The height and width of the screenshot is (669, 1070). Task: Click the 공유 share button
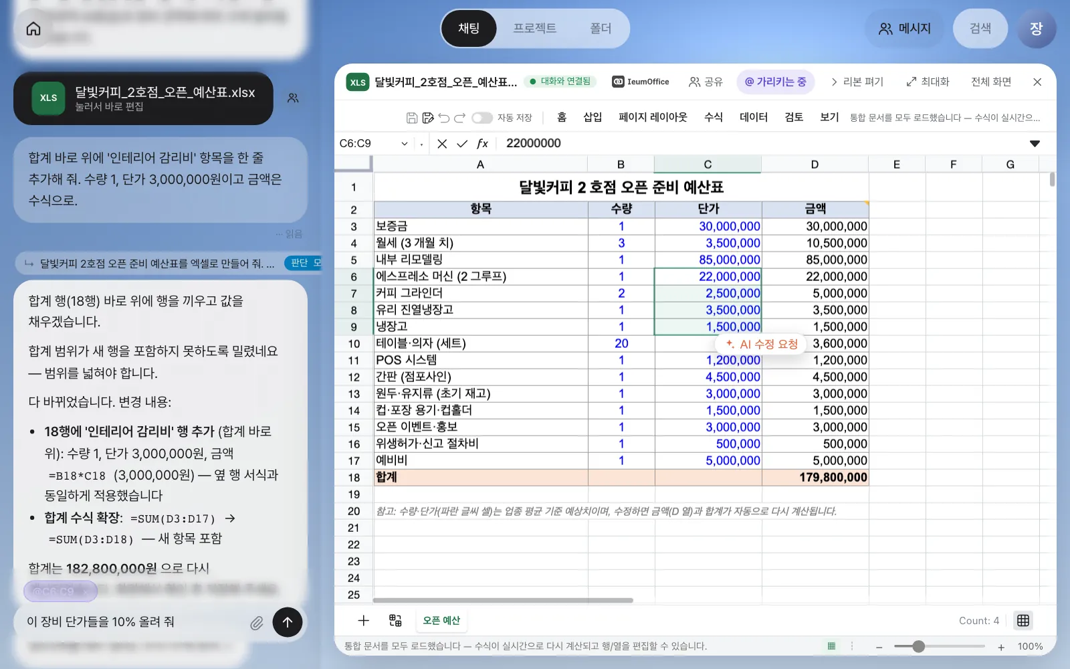coord(706,82)
